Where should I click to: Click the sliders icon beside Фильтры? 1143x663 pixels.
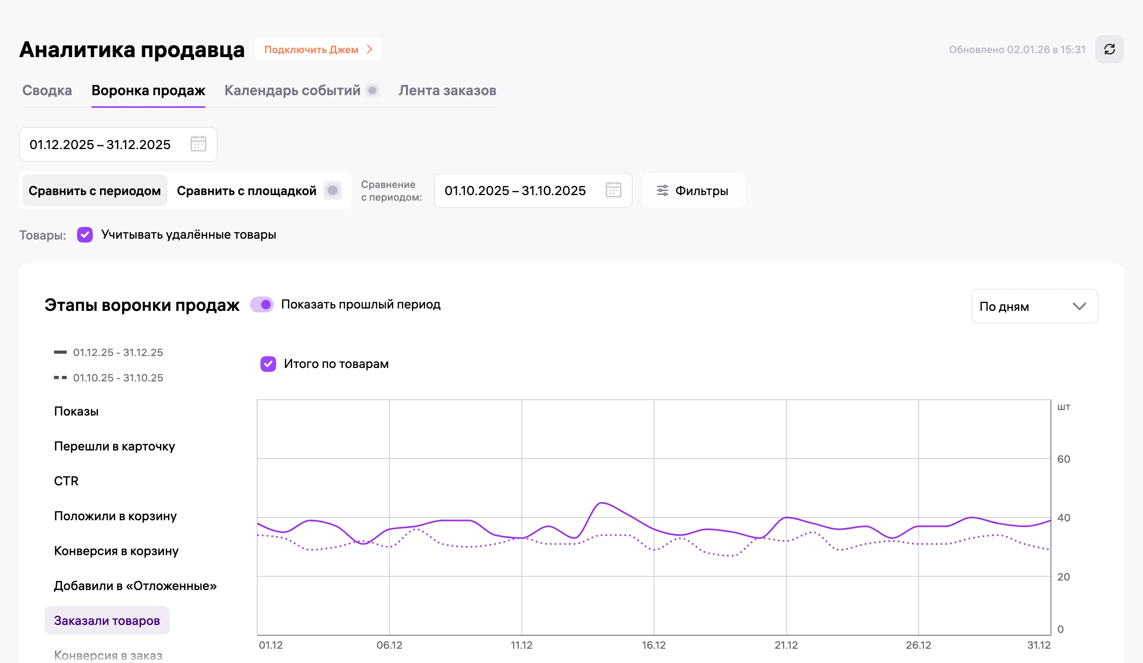(x=663, y=191)
